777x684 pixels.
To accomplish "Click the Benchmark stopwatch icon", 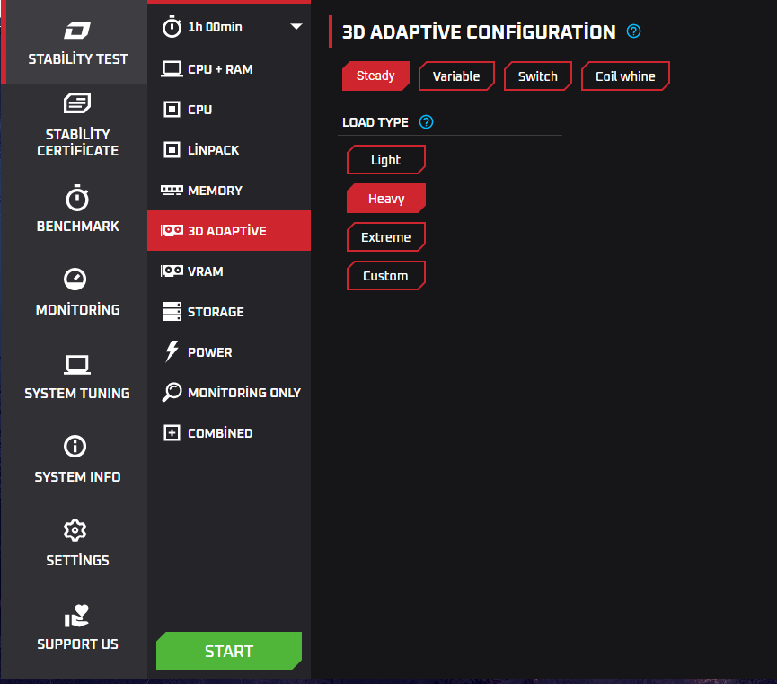I will 77,198.
